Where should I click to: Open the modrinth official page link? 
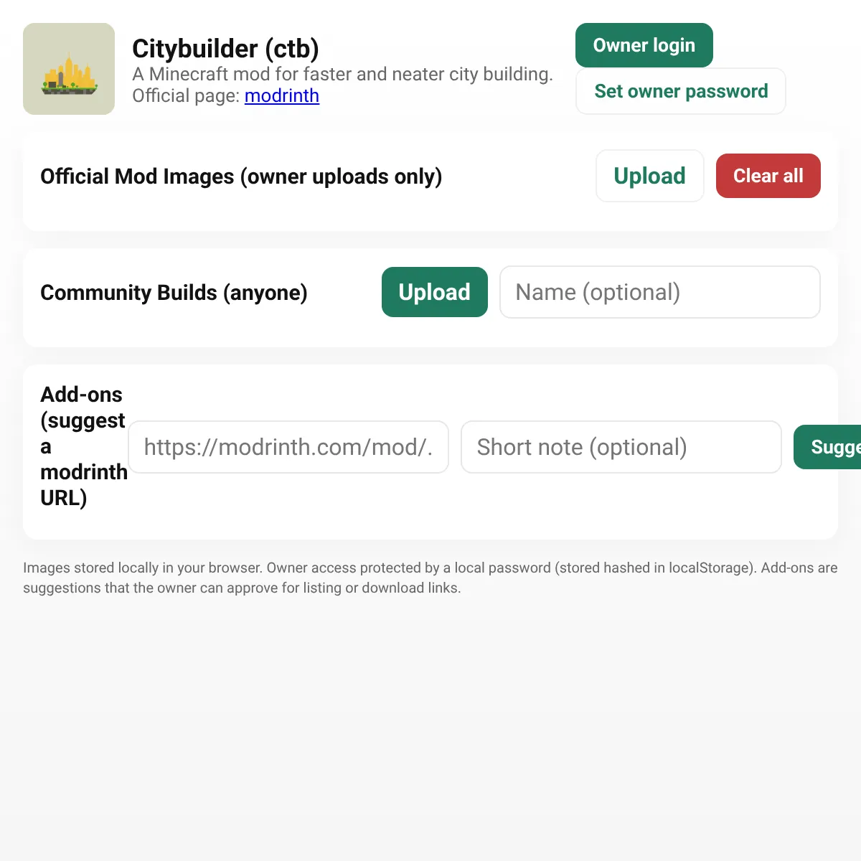(x=282, y=95)
